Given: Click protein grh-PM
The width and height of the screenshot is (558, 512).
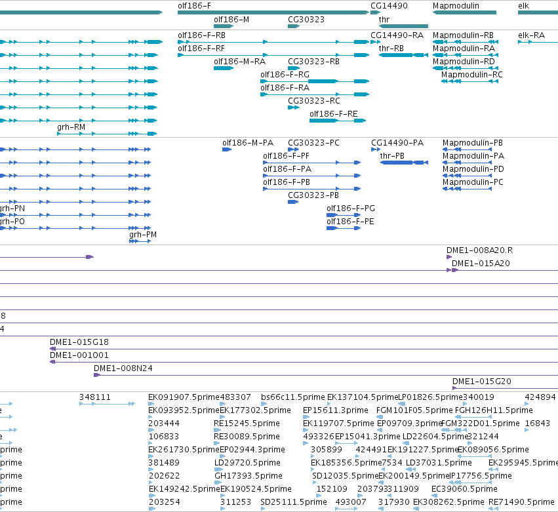Looking at the screenshot, I should click(x=140, y=241).
